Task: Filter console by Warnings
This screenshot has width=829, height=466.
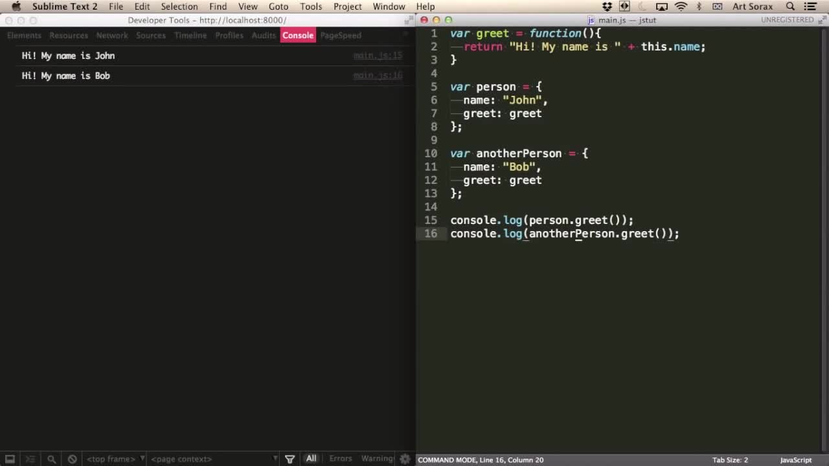Action: (x=378, y=459)
